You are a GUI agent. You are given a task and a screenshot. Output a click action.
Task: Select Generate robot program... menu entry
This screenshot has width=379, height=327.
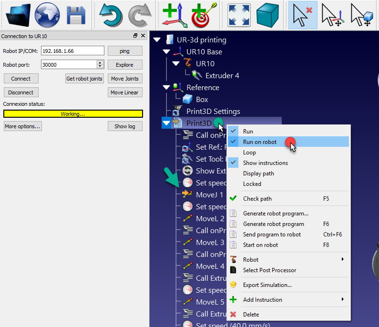276,214
